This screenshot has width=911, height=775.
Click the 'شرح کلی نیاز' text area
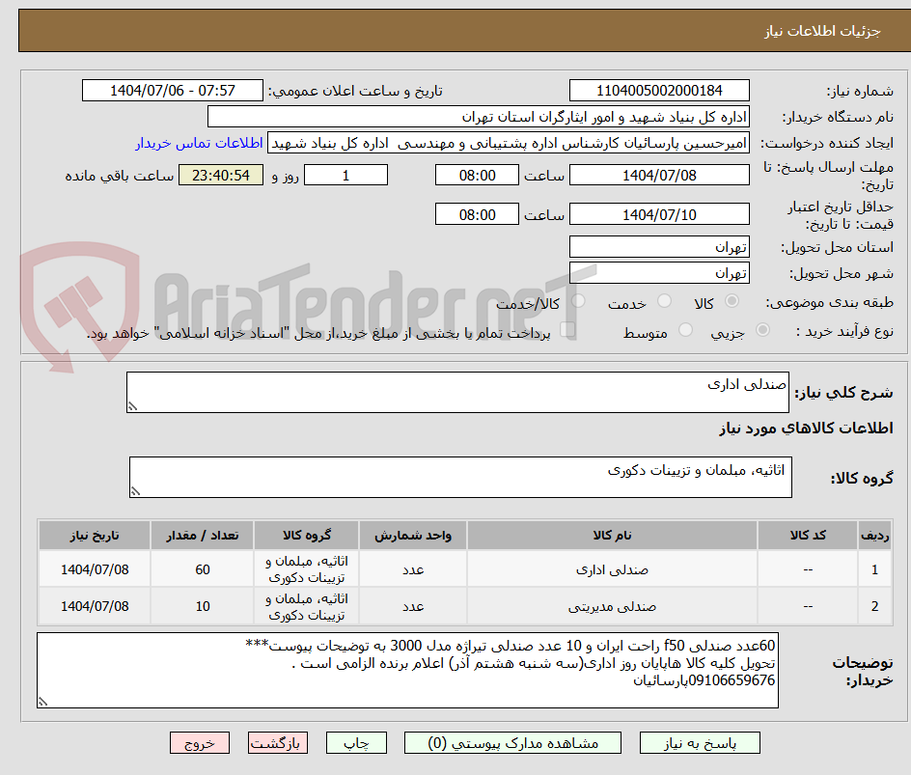[x=457, y=393]
